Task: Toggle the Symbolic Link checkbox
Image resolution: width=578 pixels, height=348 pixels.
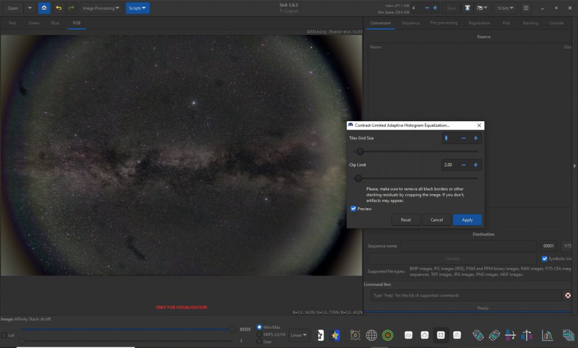Action: (545, 258)
